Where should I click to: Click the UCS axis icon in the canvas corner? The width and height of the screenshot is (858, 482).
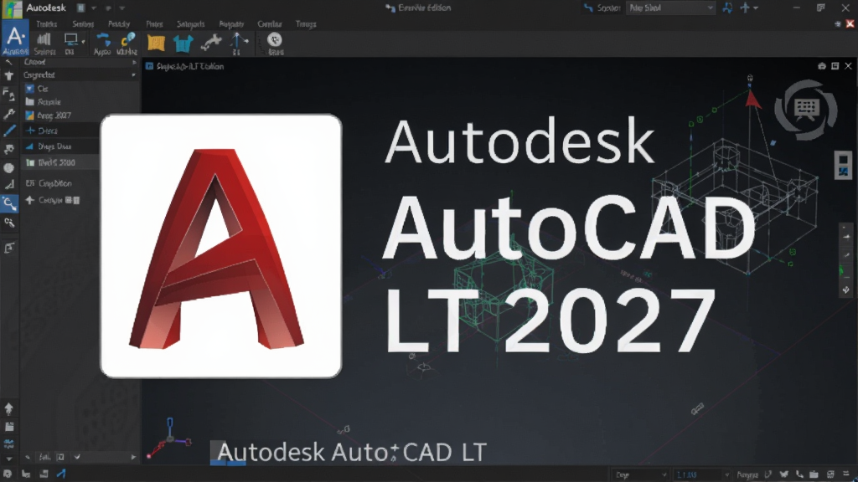click(x=169, y=438)
